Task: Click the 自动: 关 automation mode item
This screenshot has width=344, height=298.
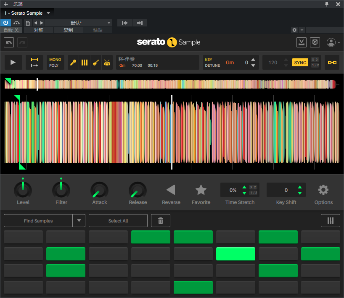Action: 11,30
